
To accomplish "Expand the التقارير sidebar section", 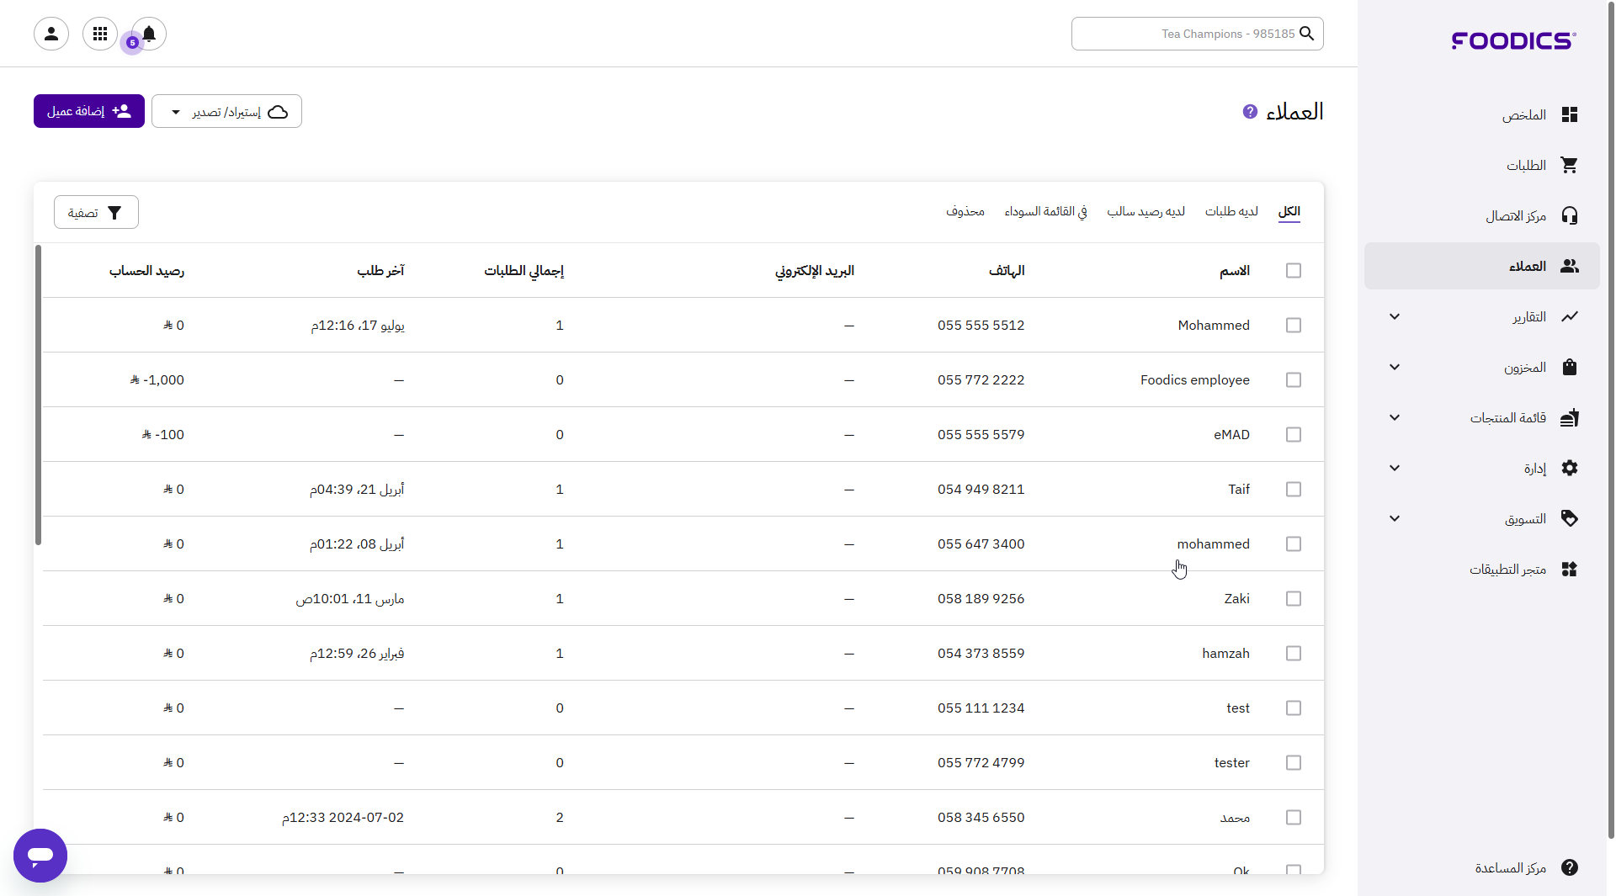I will tap(1395, 317).
